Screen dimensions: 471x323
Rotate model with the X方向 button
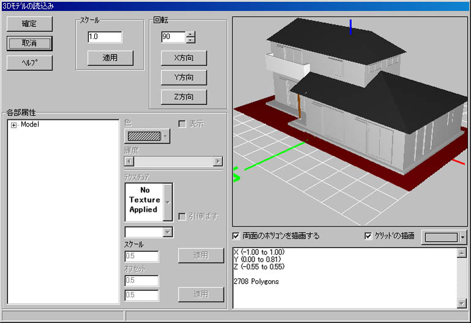(x=184, y=58)
